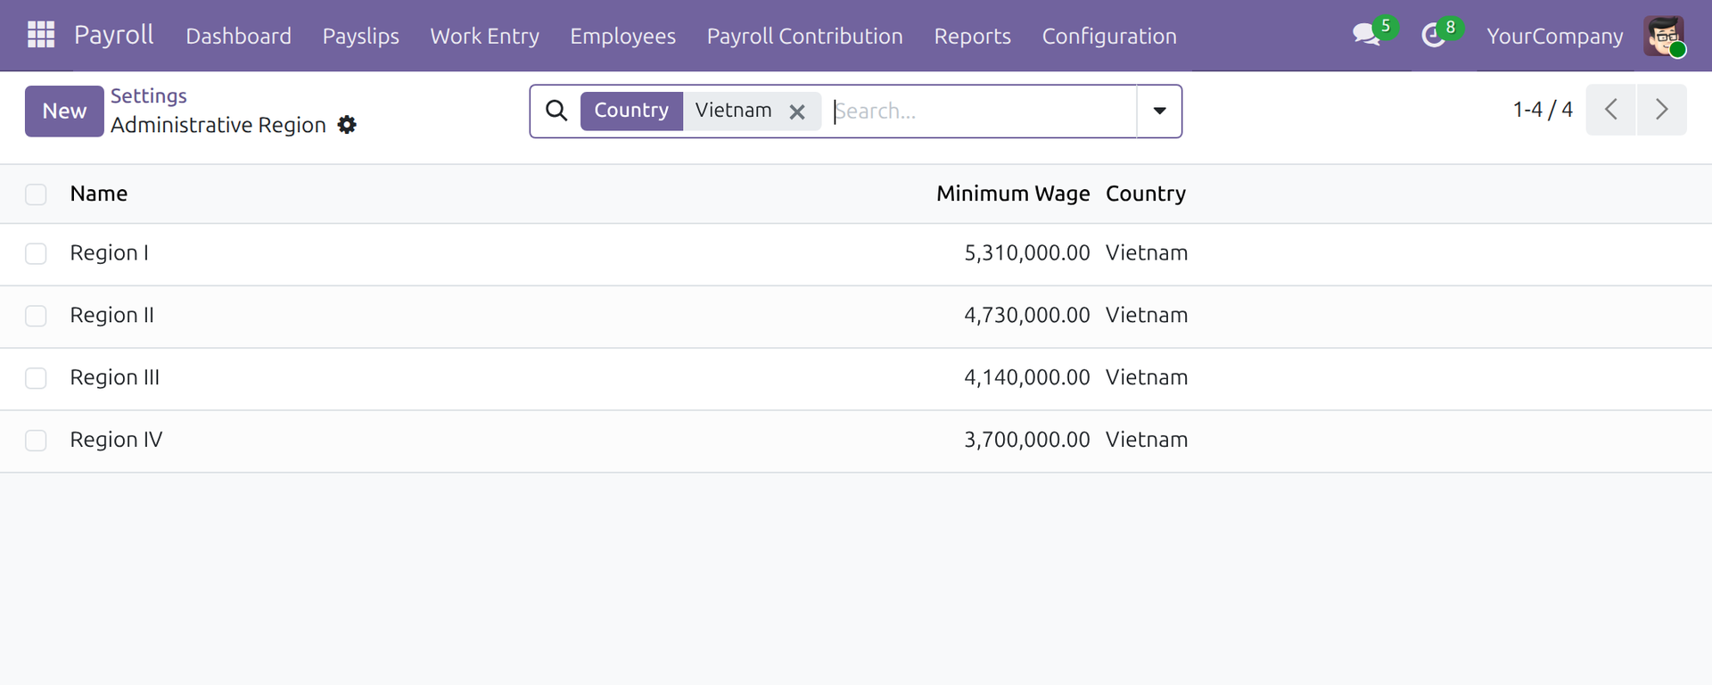Open the Reports menu
1712x685 pixels.
[973, 37]
